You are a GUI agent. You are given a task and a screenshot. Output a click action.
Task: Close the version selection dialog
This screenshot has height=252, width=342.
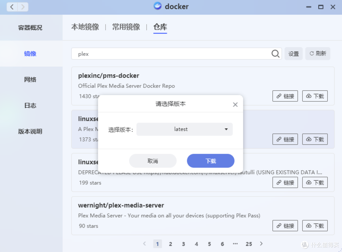point(235,105)
